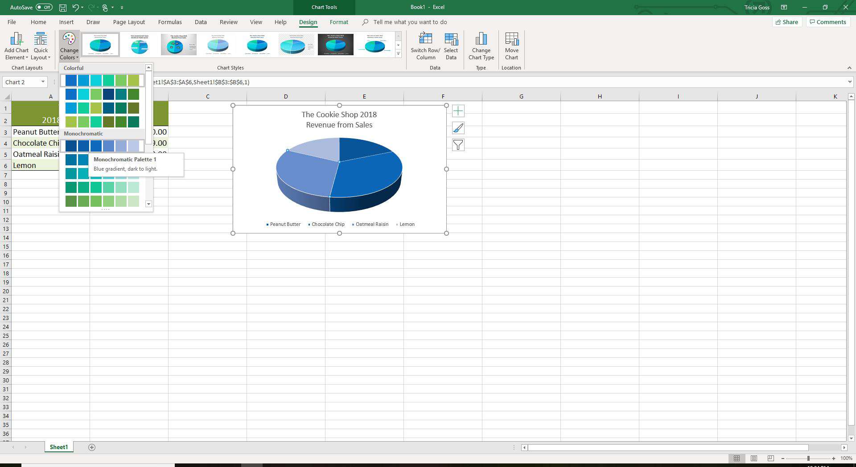Open Quick Layout gallery
The width and height of the screenshot is (856, 467).
click(x=41, y=46)
